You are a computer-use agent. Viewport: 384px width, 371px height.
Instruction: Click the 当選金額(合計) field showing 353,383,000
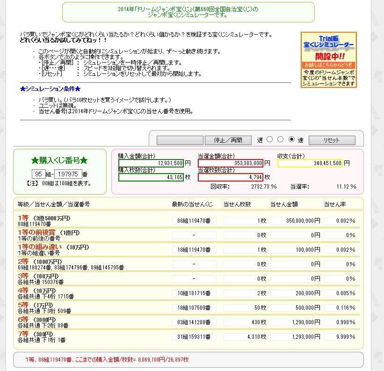pos(231,163)
